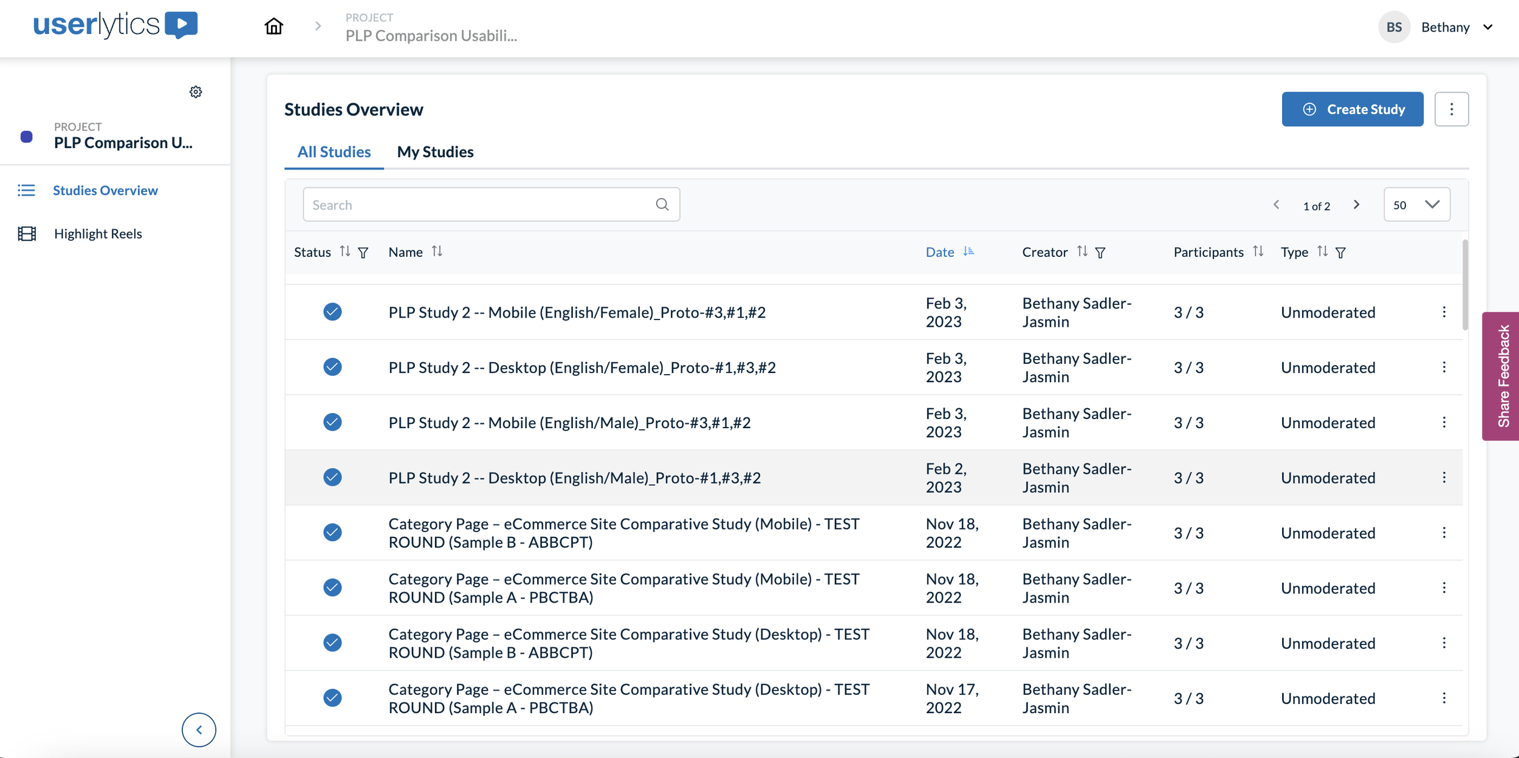Open the kebab menu next to Create Study
Screen dimensions: 1519x758
(1452, 109)
